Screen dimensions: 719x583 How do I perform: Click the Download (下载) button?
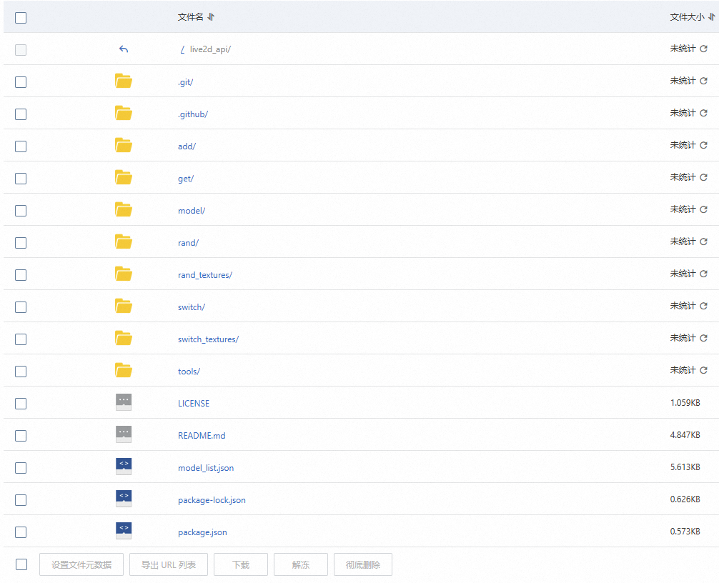[x=241, y=564]
